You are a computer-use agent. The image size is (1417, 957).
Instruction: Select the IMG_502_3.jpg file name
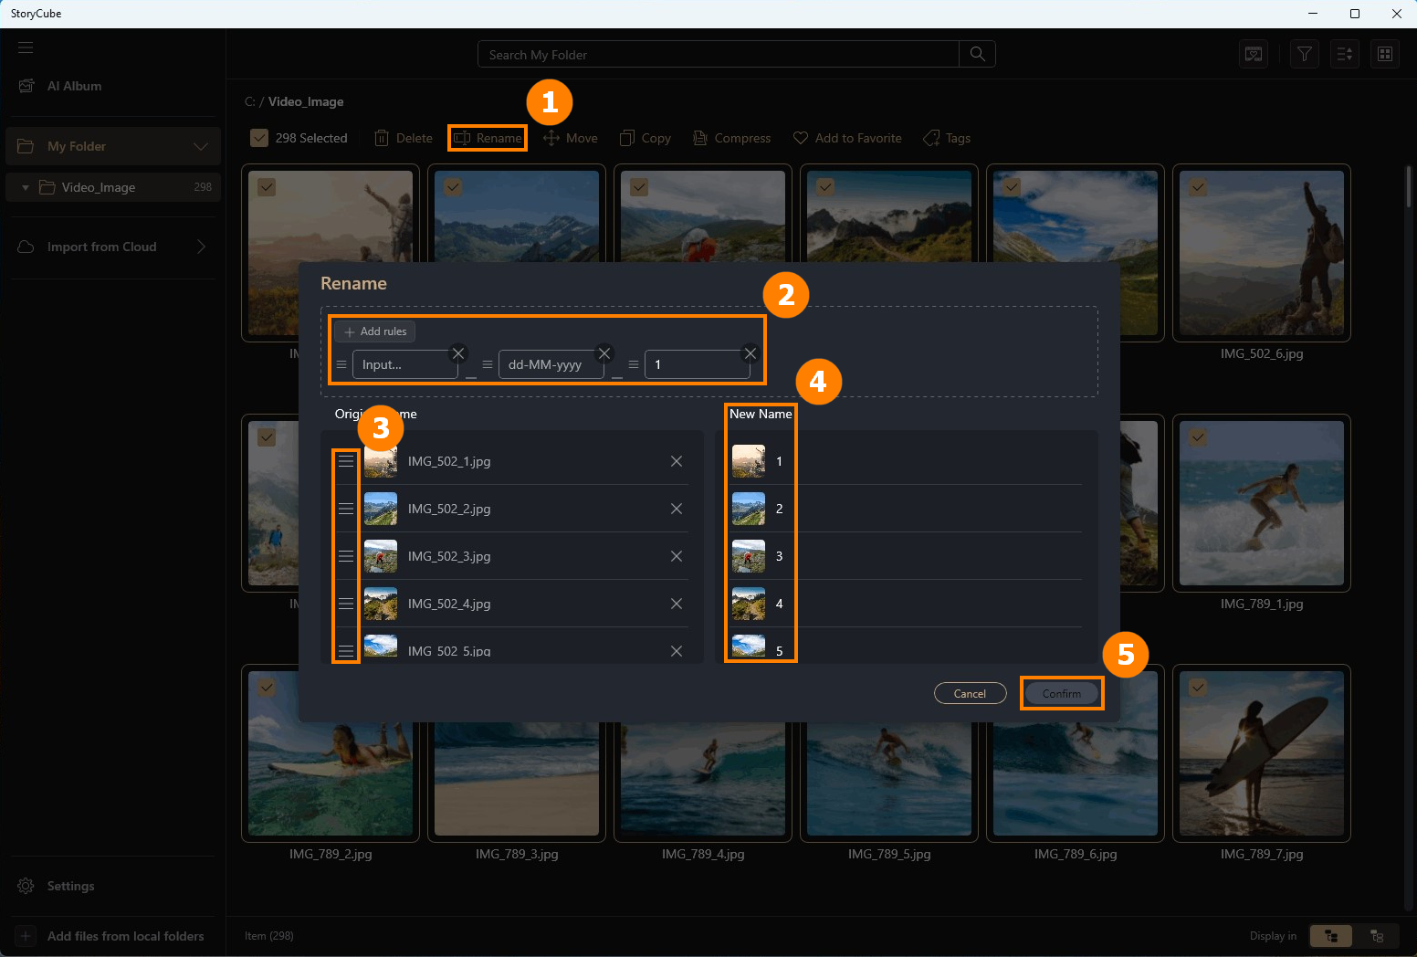(449, 556)
